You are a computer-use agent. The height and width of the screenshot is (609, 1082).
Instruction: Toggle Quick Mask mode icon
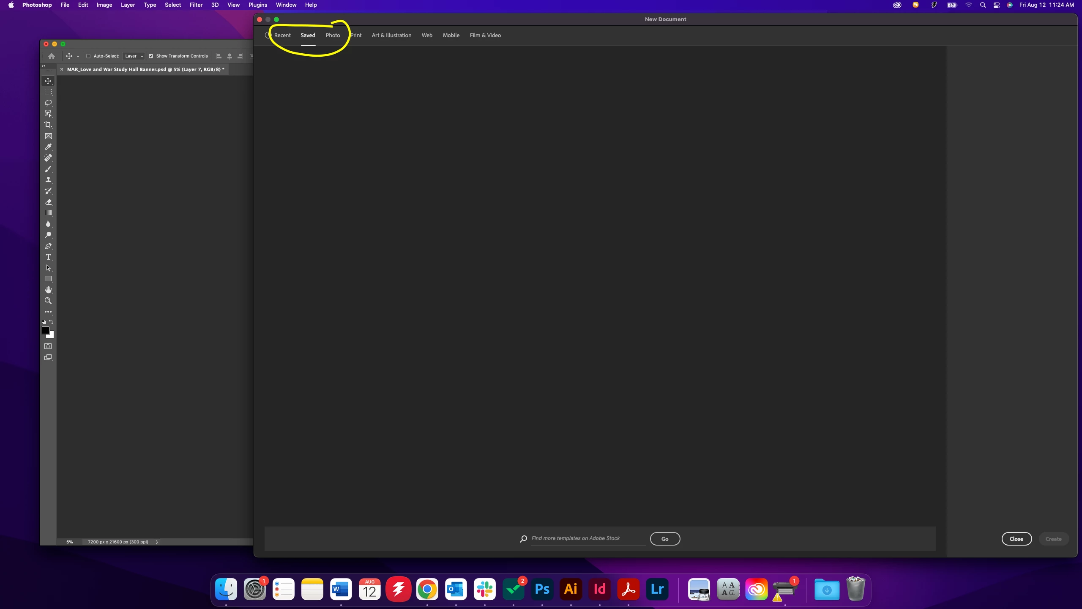tap(48, 346)
